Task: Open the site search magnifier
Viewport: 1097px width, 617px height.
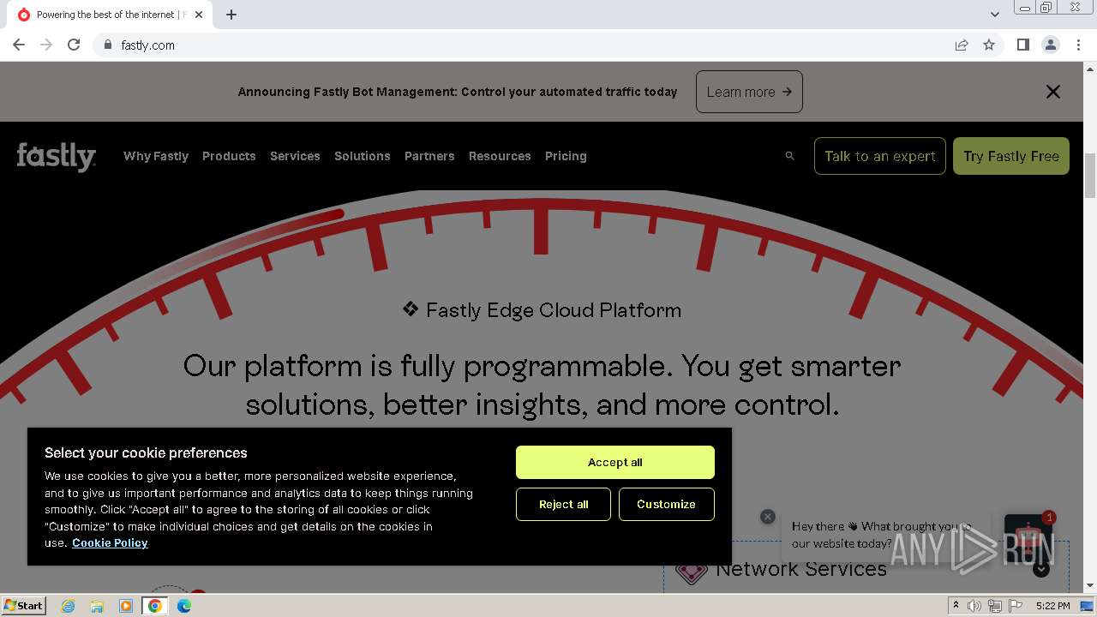Action: pyautogui.click(x=790, y=156)
